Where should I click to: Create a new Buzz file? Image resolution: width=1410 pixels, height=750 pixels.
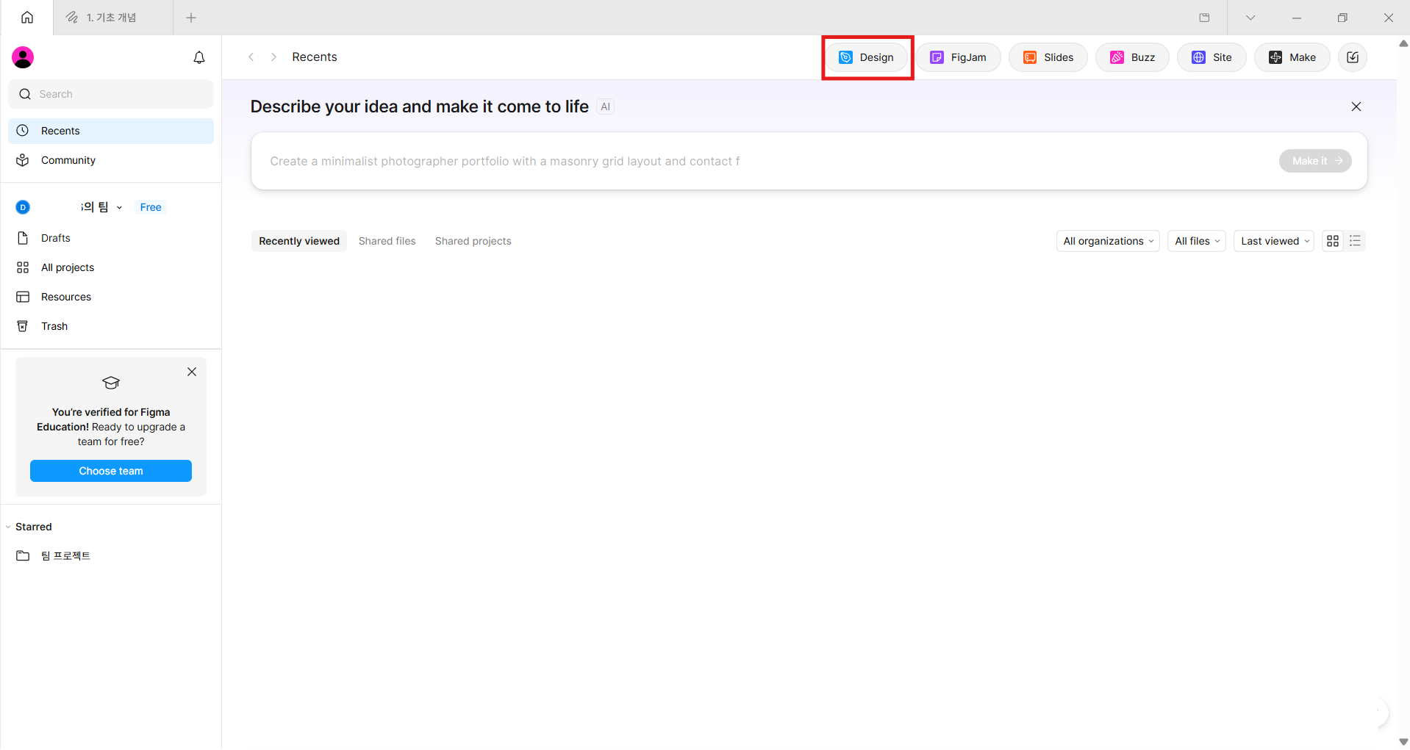(x=1133, y=57)
